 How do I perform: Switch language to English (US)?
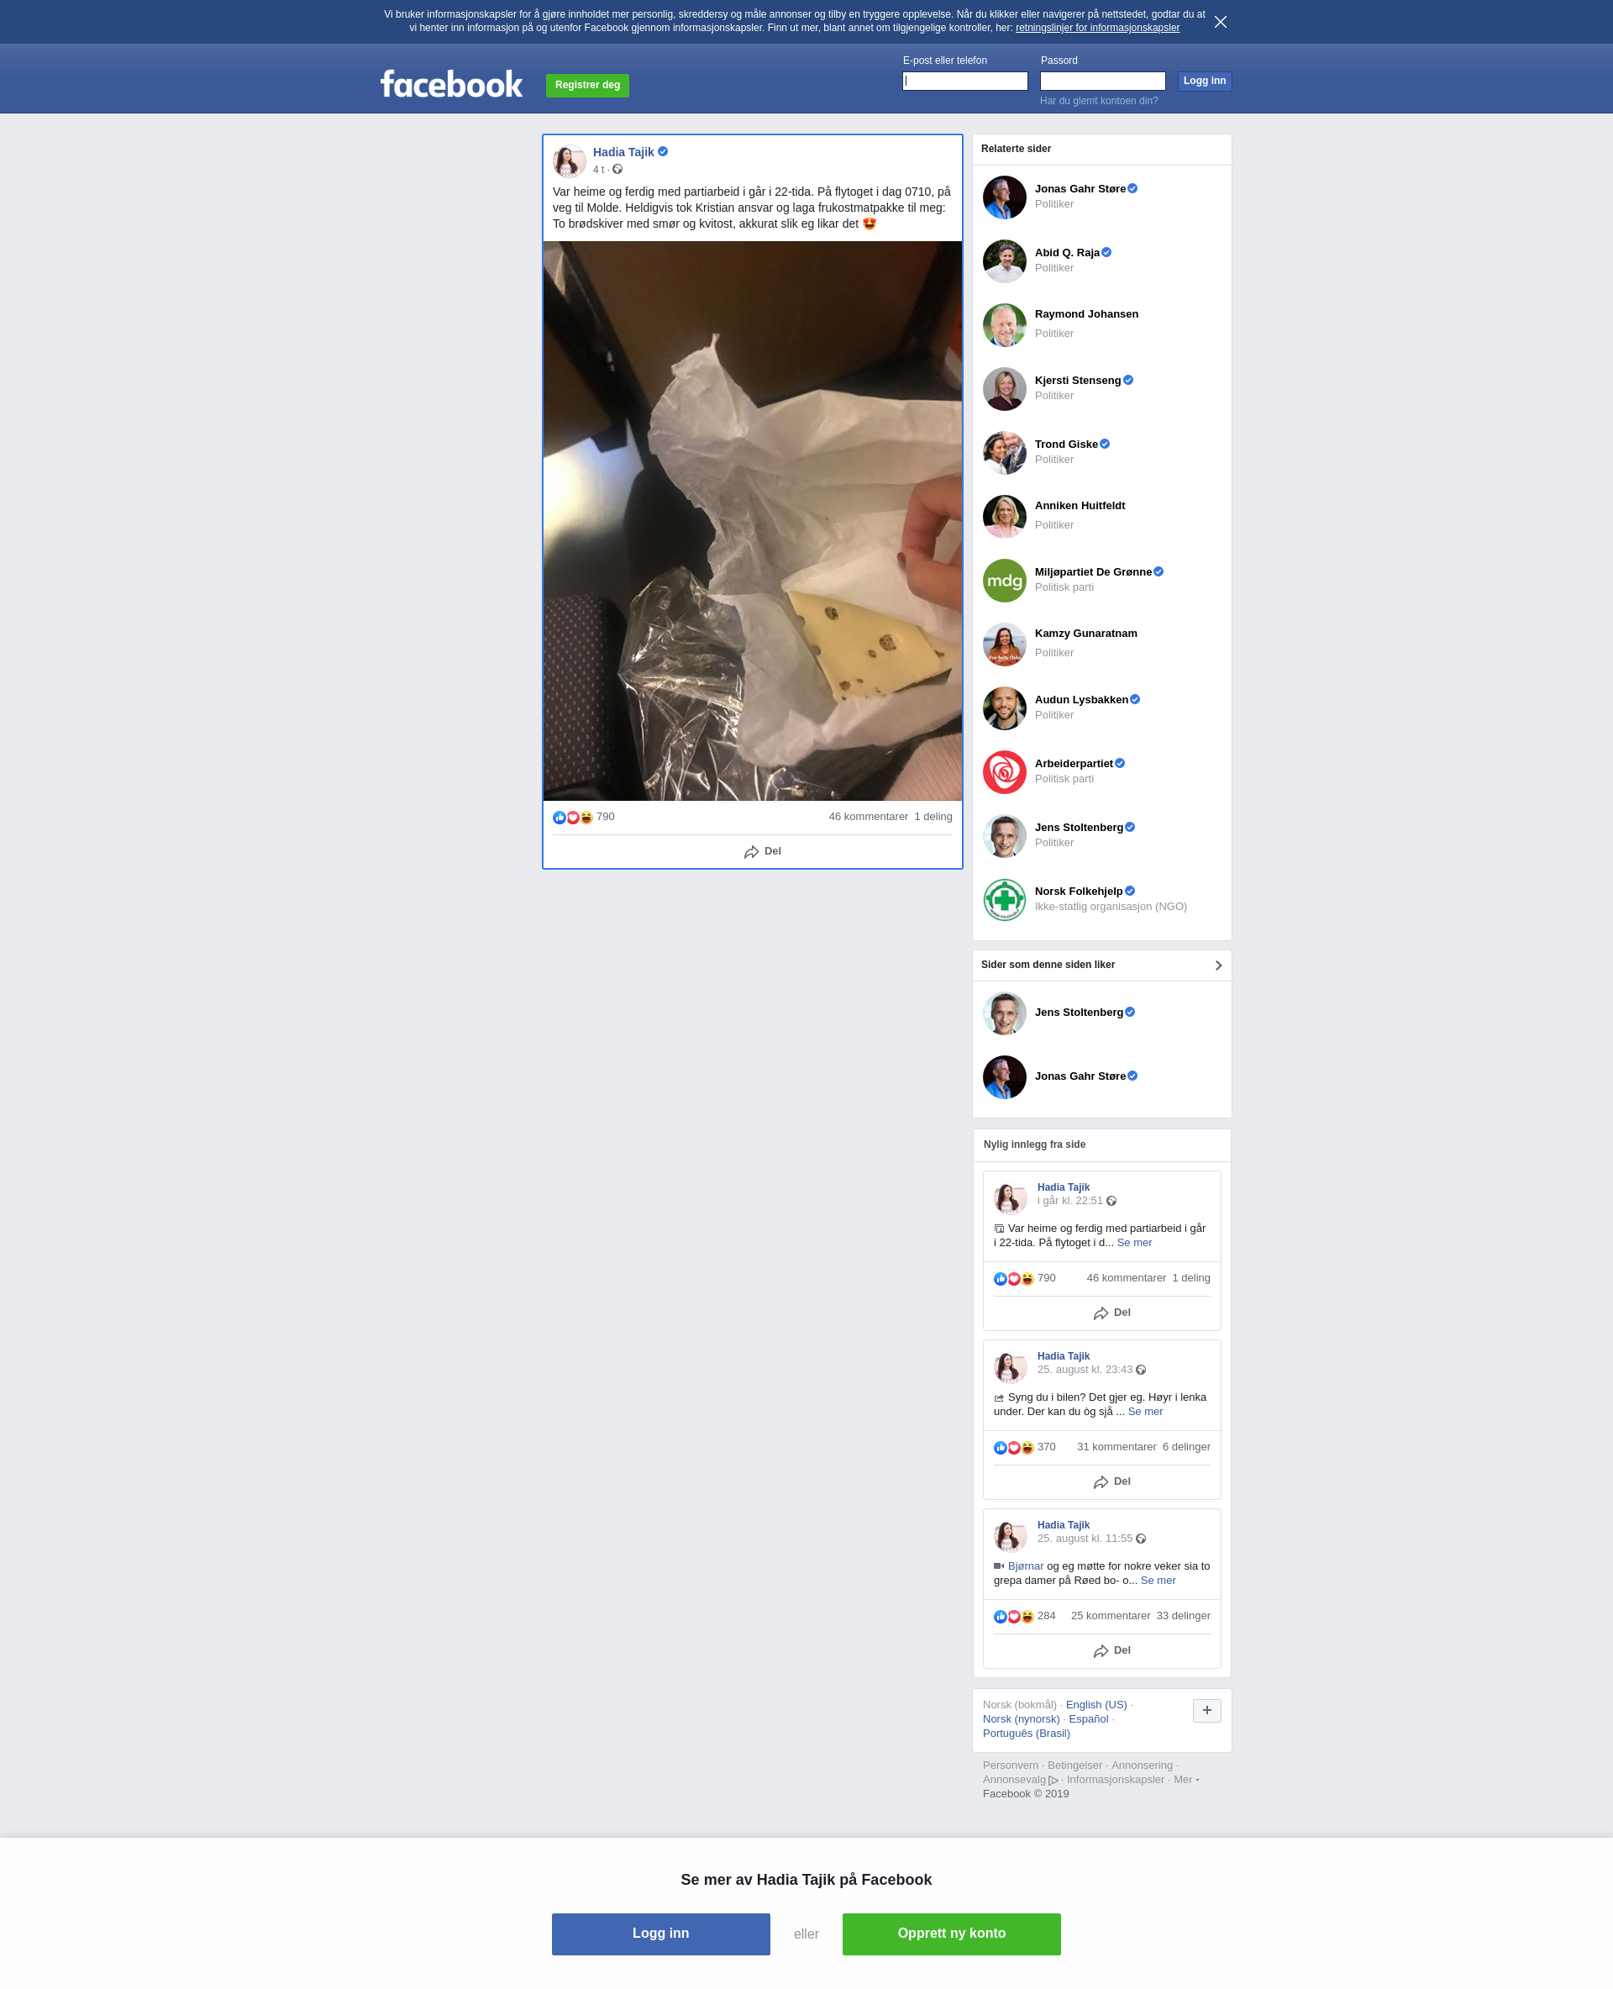1096,1705
